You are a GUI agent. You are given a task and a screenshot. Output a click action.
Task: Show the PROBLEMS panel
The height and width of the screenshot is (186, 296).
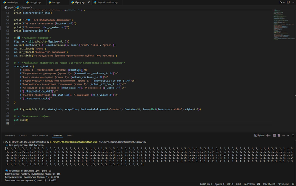10,136
